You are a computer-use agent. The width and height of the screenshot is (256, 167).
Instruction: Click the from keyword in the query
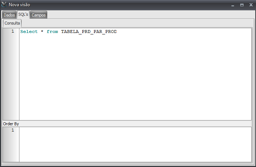click(x=52, y=31)
